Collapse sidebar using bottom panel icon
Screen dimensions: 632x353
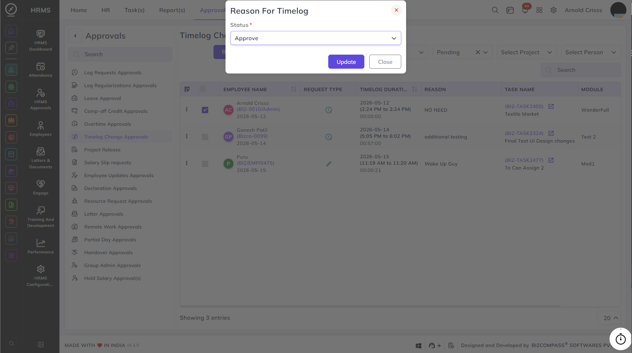[x=41, y=344]
